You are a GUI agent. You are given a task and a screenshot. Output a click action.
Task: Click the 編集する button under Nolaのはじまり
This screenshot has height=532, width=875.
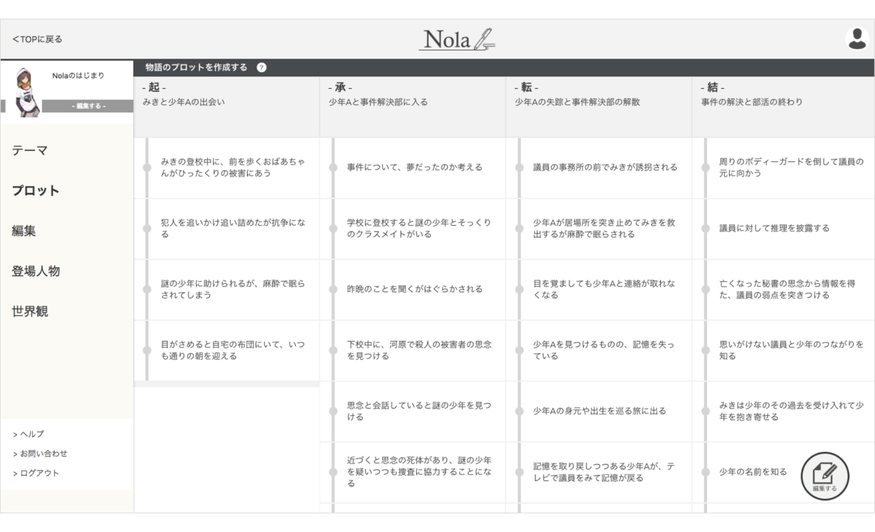pos(87,106)
